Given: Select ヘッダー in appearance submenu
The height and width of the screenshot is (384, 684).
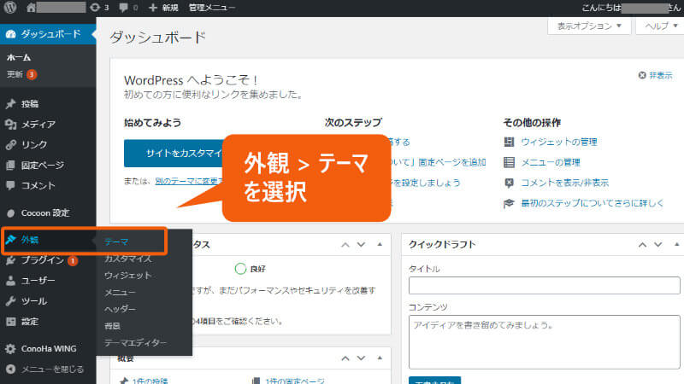Looking at the screenshot, I should (x=120, y=309).
